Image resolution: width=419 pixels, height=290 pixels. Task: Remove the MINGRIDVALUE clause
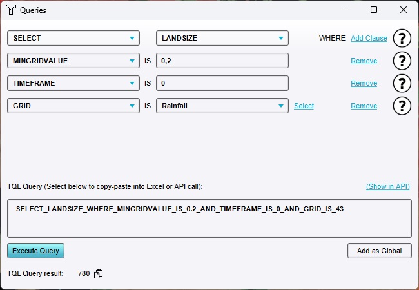click(364, 61)
